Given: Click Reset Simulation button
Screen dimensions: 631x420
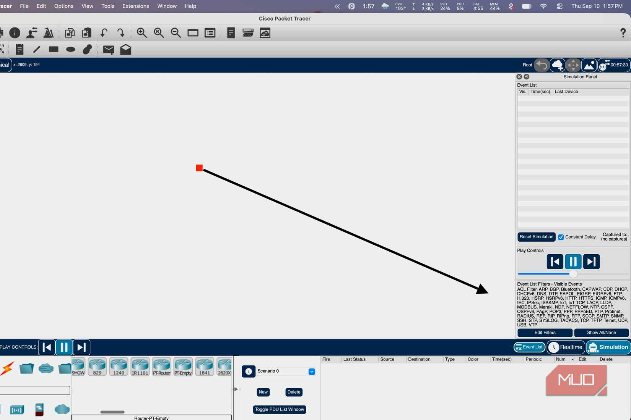Looking at the screenshot, I should (x=536, y=237).
